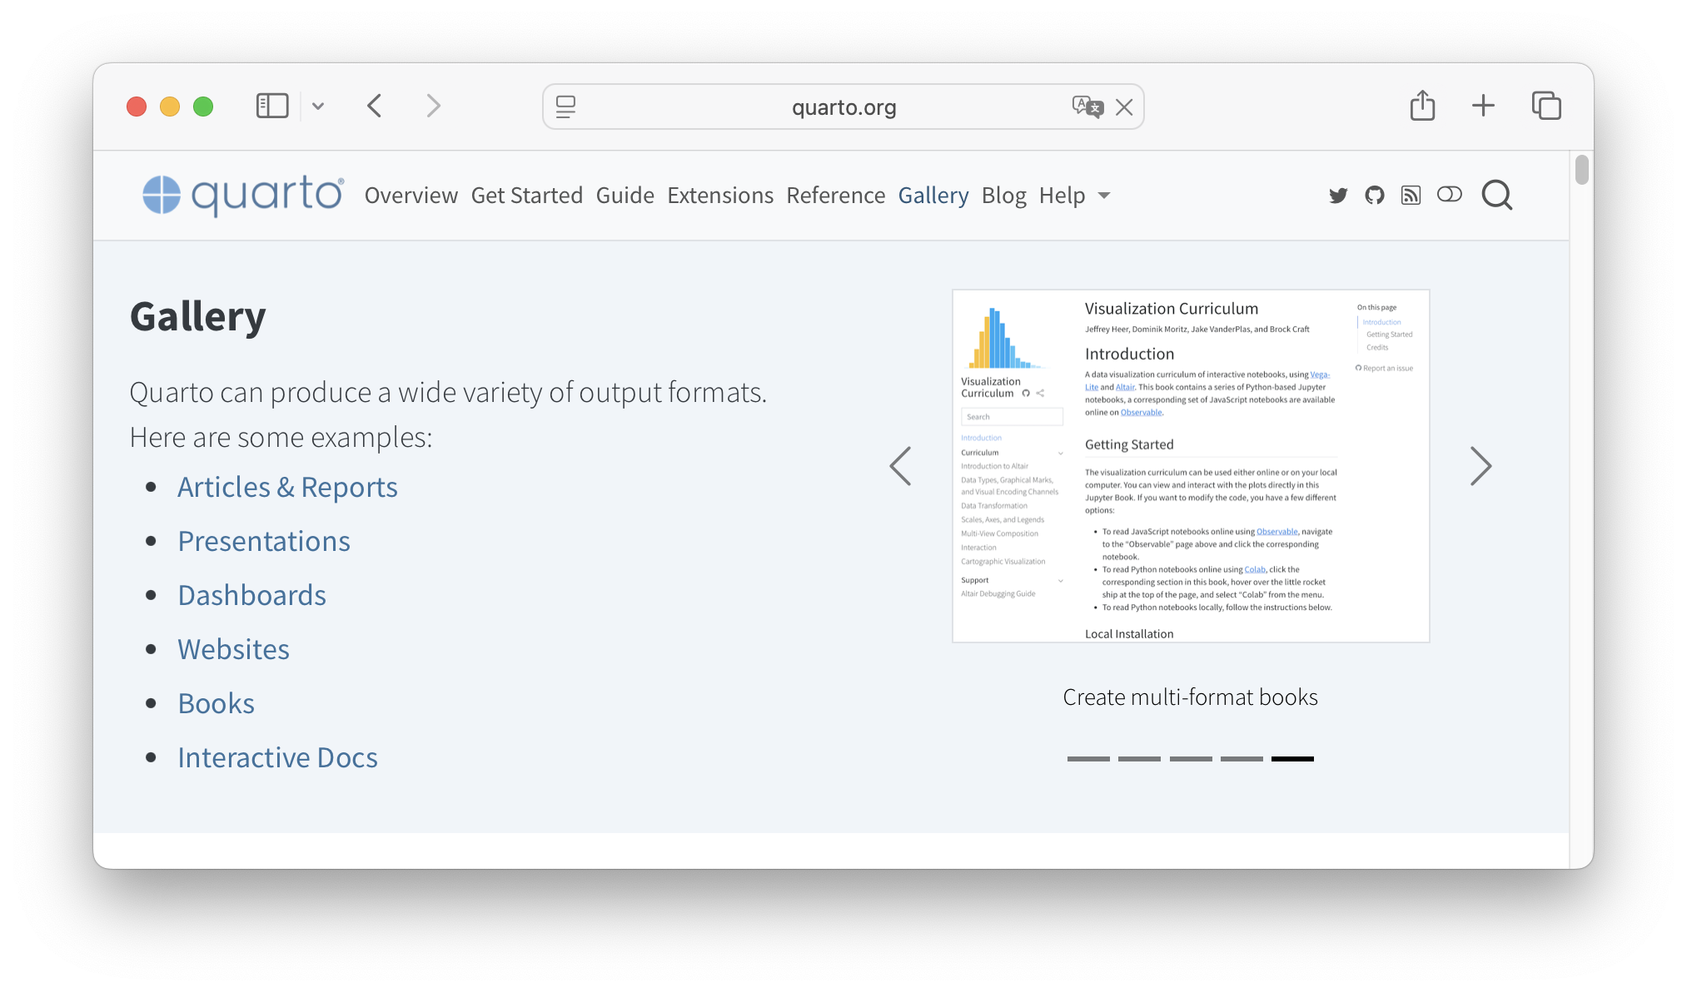Show the next carousel slide
The image size is (1687, 992).
(1480, 466)
